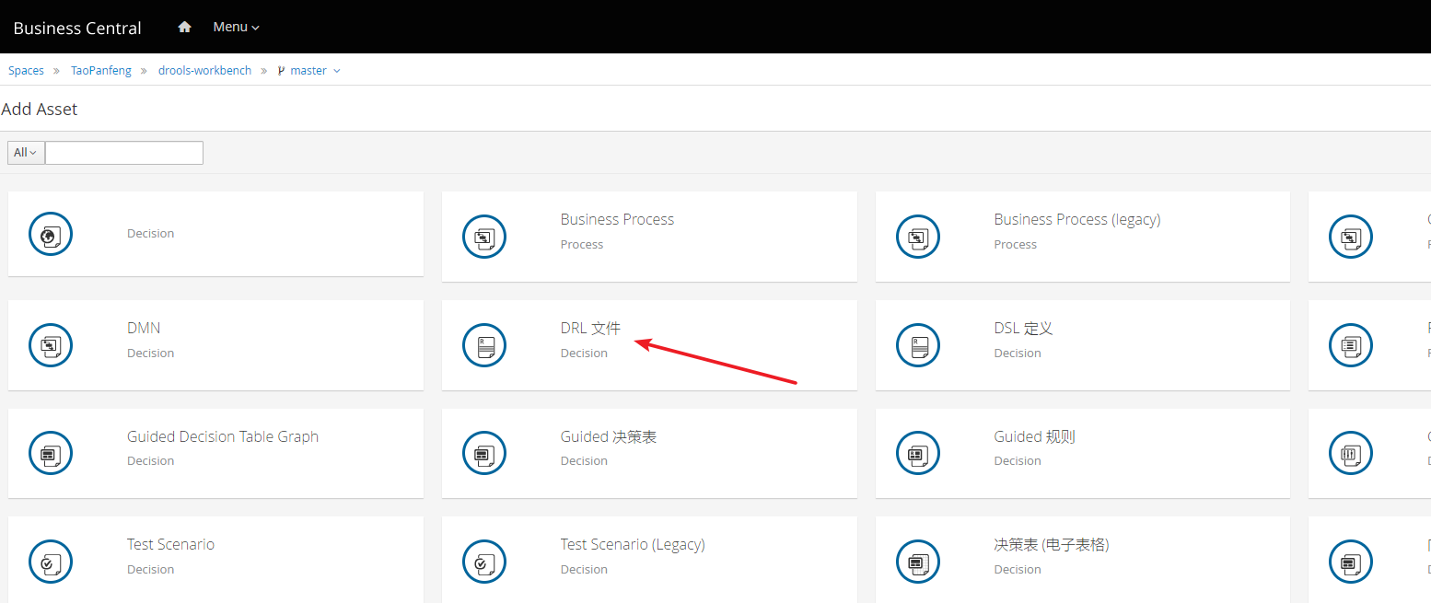Pick the Guided 规则 title
Screen dimensions: 1431x603
point(1035,436)
